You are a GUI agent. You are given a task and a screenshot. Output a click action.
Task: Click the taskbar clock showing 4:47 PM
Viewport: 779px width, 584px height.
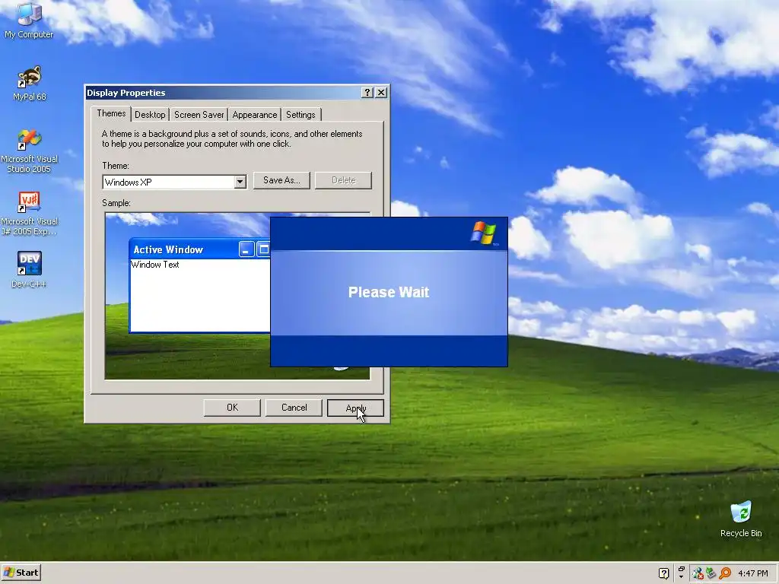point(752,573)
